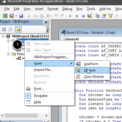
Task: Open the Insert UserForm toolbar dropdown arrow
Action: point(16,16)
